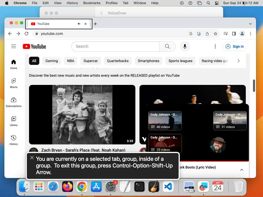Click the page vertical scrollbar
263x197 pixels.
pos(254,86)
